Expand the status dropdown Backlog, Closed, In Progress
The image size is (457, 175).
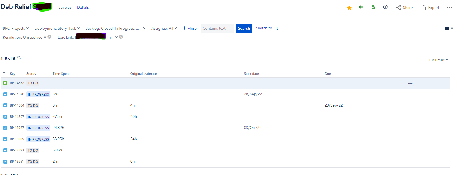pyautogui.click(x=115, y=28)
